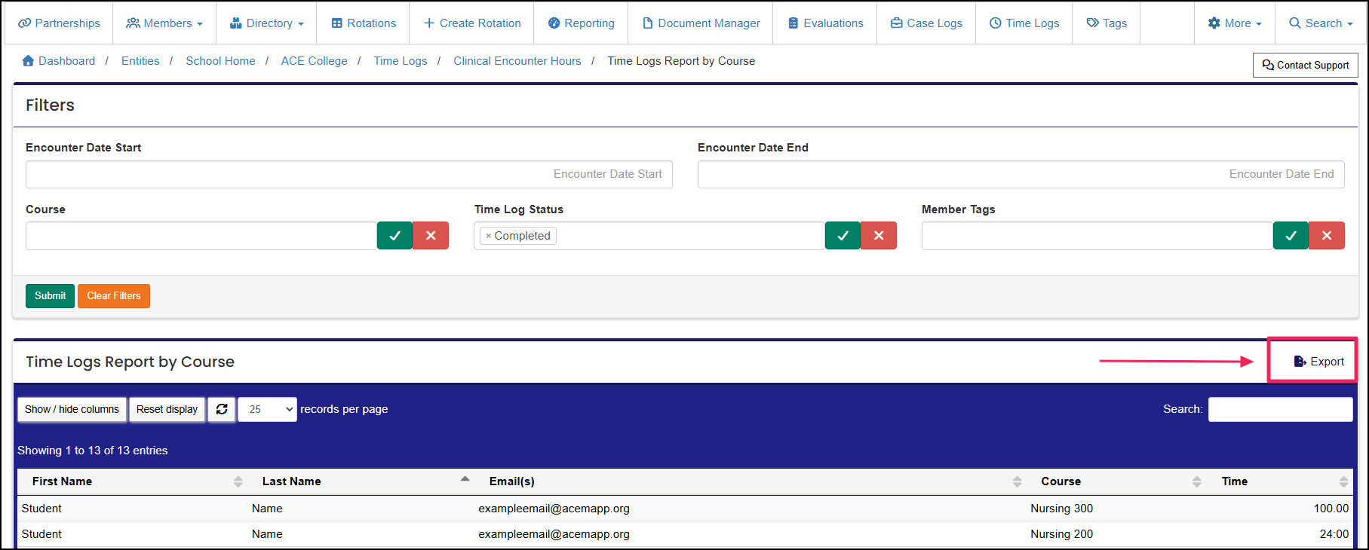Screen dimensions: 1369x550
Task: Clear the Course filter with red X
Action: [x=431, y=236]
